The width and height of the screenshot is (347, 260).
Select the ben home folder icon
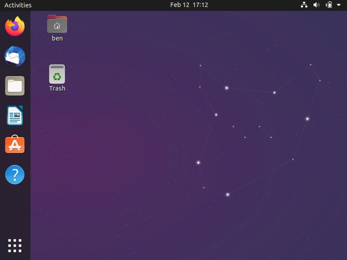pyautogui.click(x=57, y=24)
